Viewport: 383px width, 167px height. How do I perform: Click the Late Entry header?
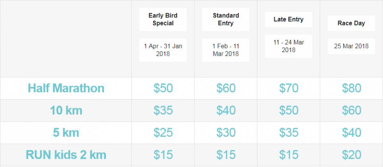[x=288, y=19]
